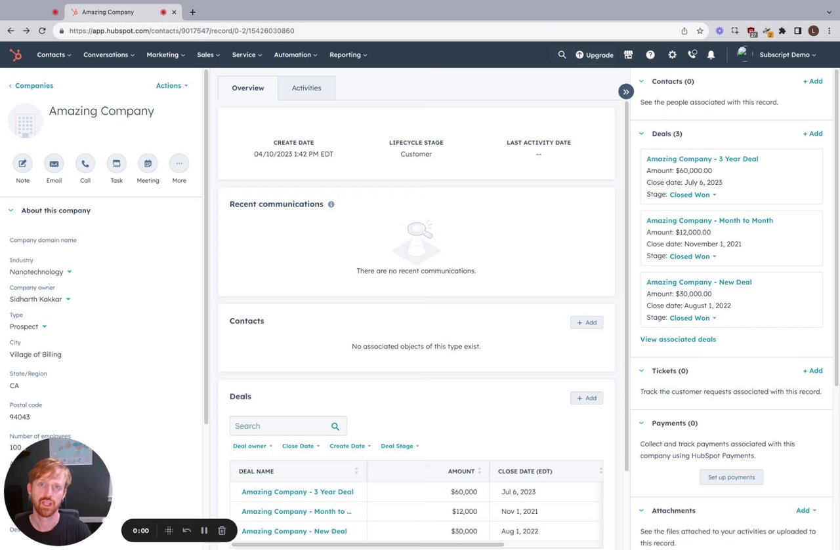
Task: Open the Close Date filter
Action: tap(301, 446)
